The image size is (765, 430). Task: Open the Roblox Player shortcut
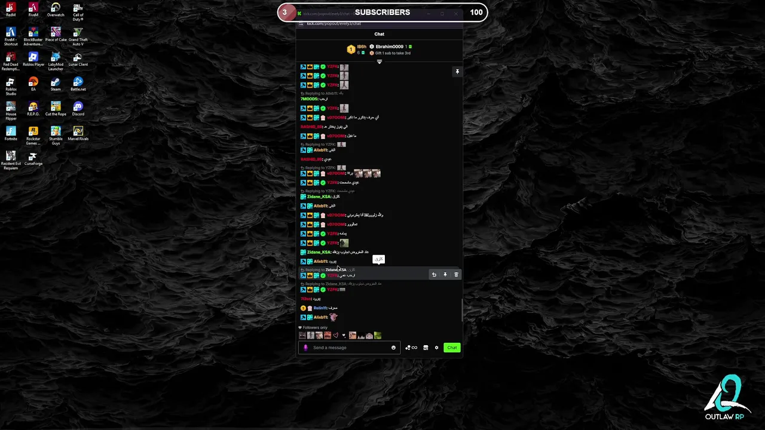click(x=33, y=60)
